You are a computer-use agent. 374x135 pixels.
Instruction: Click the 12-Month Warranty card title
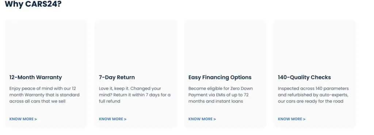coord(35,77)
